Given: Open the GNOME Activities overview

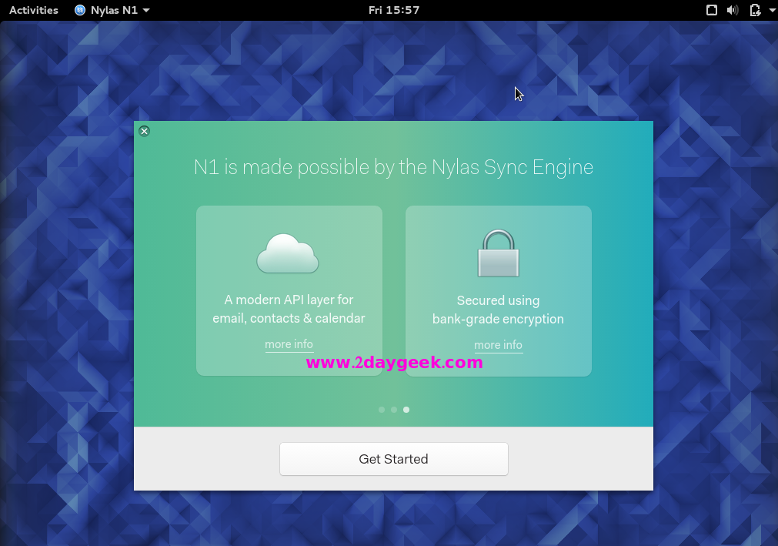Looking at the screenshot, I should click(34, 10).
